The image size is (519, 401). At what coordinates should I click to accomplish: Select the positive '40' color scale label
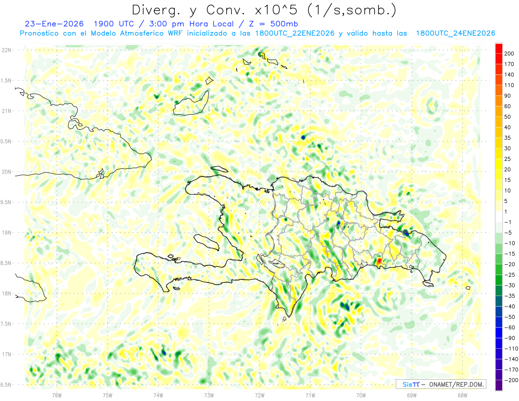coord(508,127)
